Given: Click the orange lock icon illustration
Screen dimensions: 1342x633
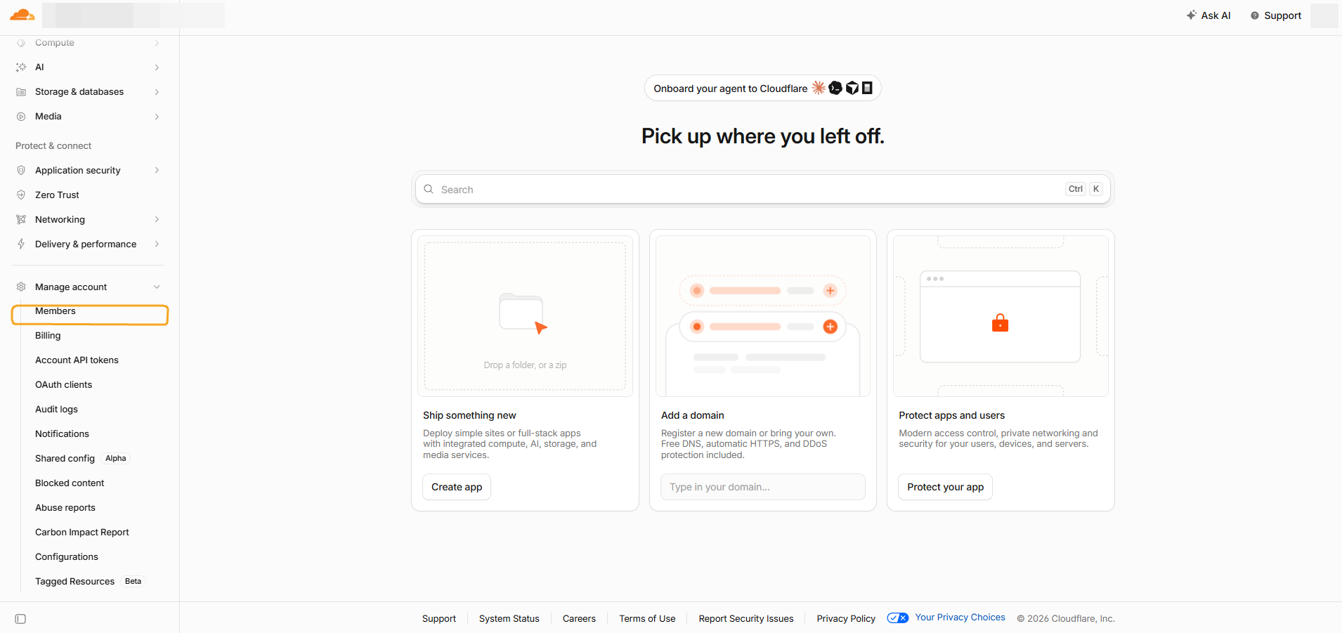Looking at the screenshot, I should pyautogui.click(x=1000, y=323).
